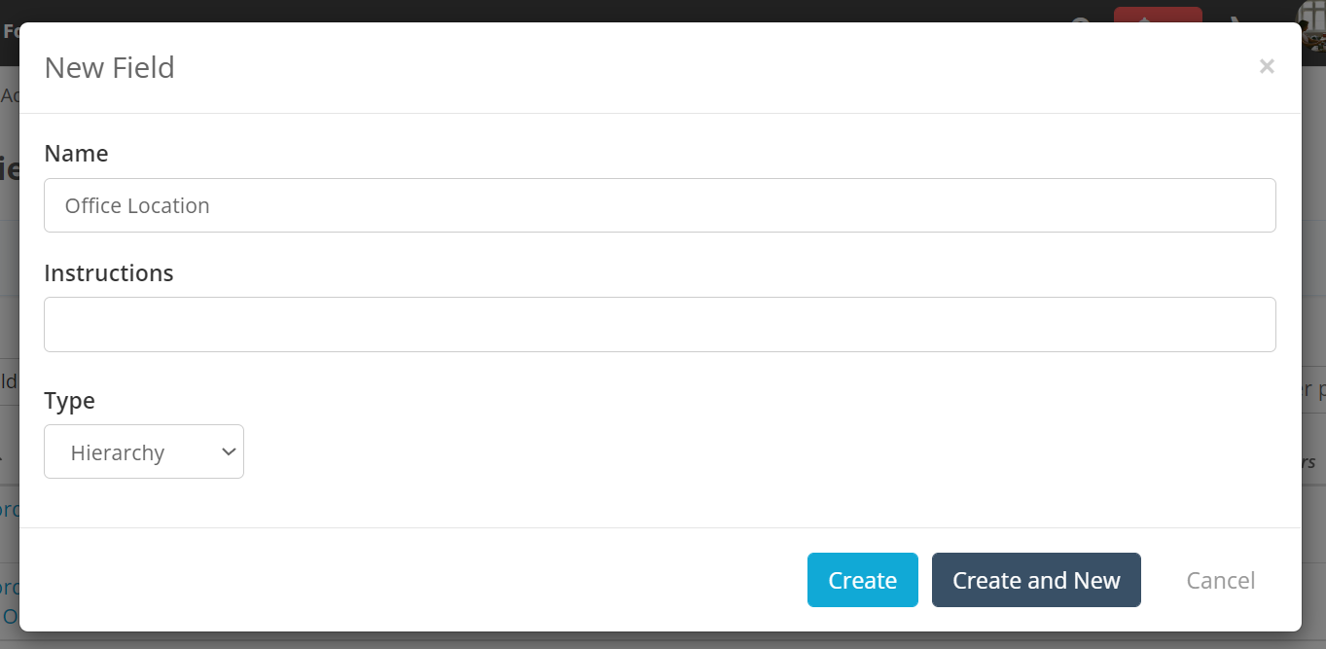
Task: Click the Instructions label
Action: [x=109, y=273]
